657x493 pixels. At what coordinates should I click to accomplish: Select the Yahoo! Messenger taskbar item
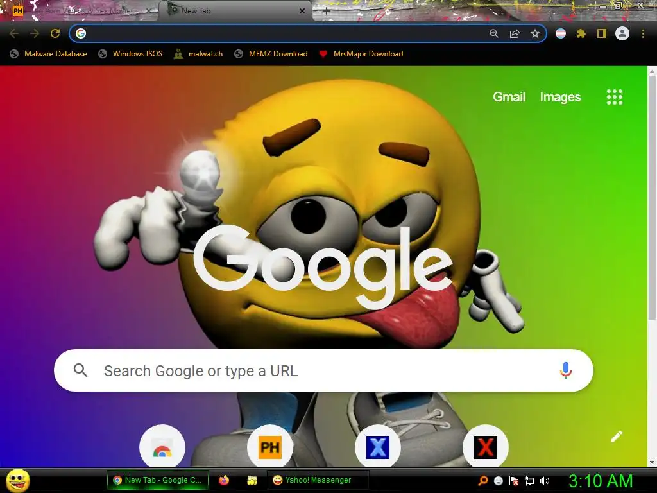[x=318, y=480]
